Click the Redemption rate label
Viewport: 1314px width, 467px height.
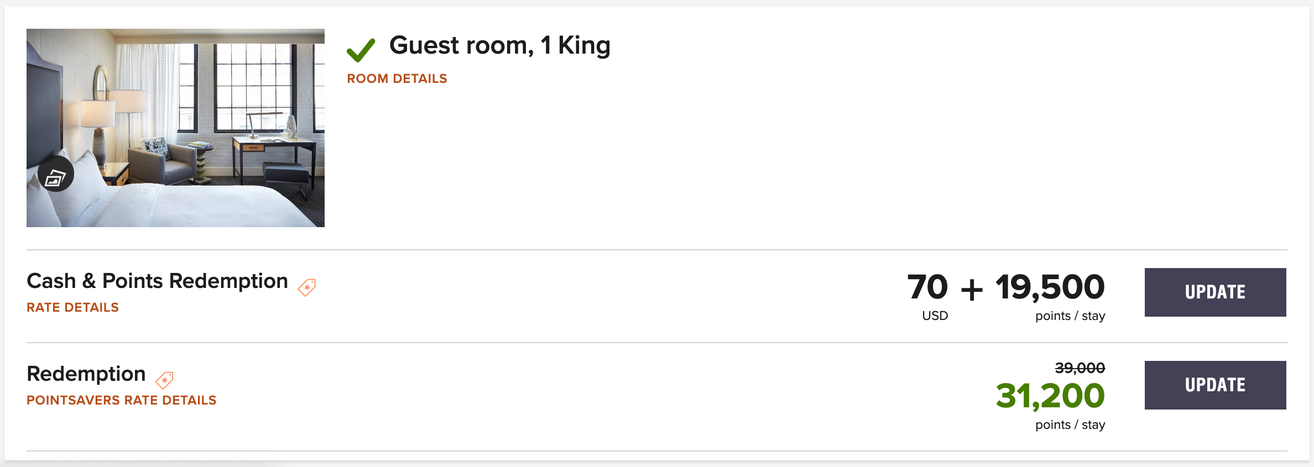click(x=86, y=374)
